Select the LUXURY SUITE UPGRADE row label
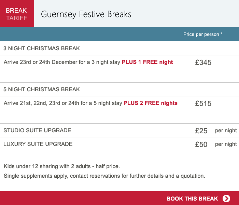 tap(38, 144)
